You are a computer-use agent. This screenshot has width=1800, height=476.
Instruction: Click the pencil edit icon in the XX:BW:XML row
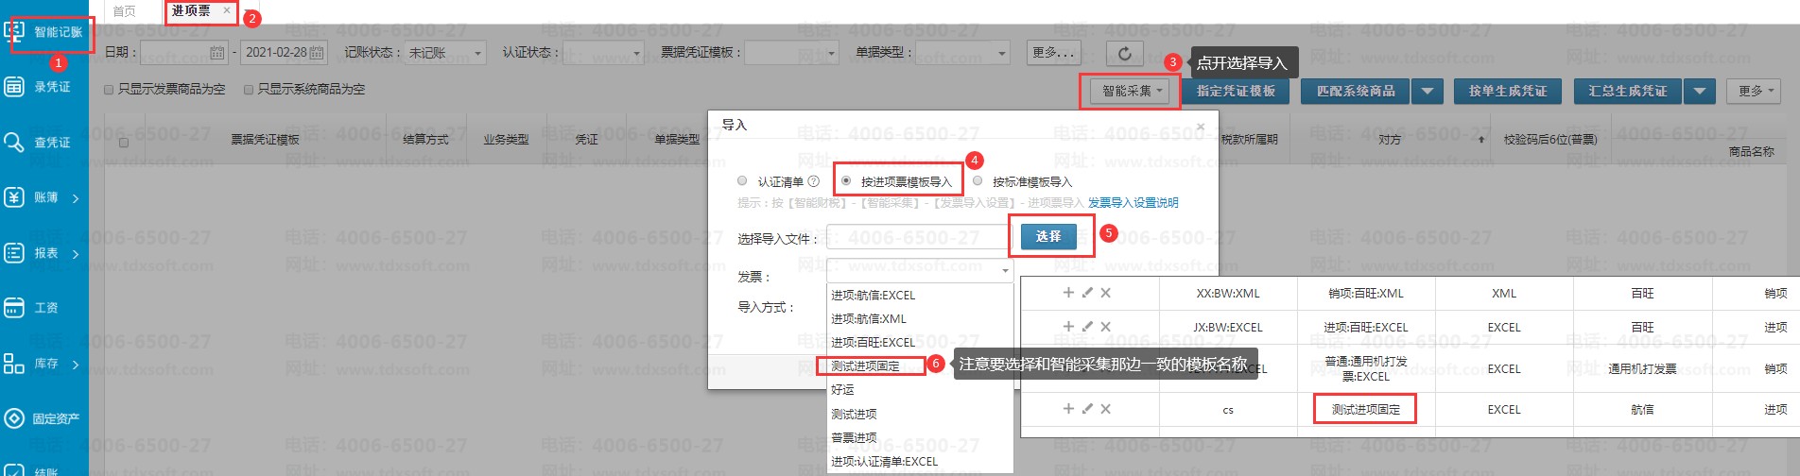tap(1087, 293)
